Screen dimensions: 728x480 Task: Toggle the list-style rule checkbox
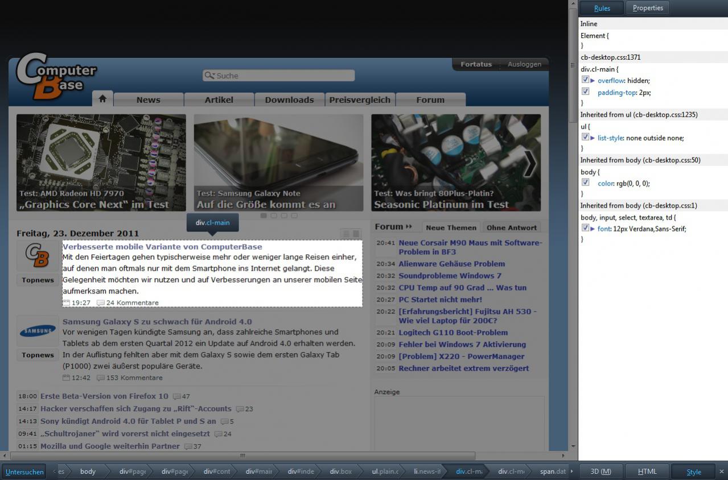coord(585,137)
